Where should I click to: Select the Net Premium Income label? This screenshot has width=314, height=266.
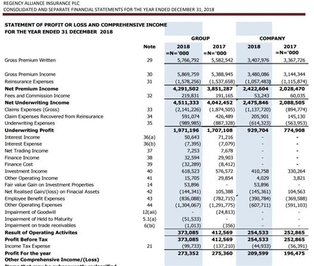point(32,88)
